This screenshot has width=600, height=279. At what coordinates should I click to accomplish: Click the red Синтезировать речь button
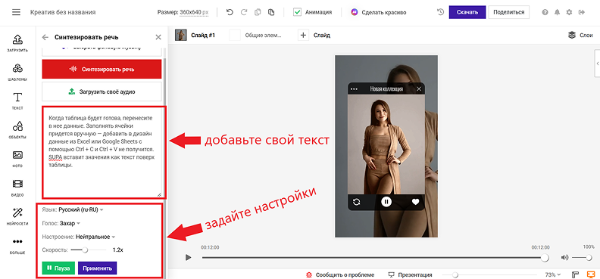[102, 69]
